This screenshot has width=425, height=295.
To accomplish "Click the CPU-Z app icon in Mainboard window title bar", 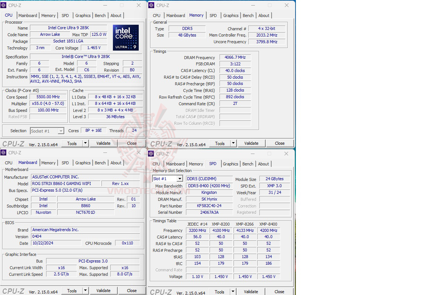I will (3, 152).
